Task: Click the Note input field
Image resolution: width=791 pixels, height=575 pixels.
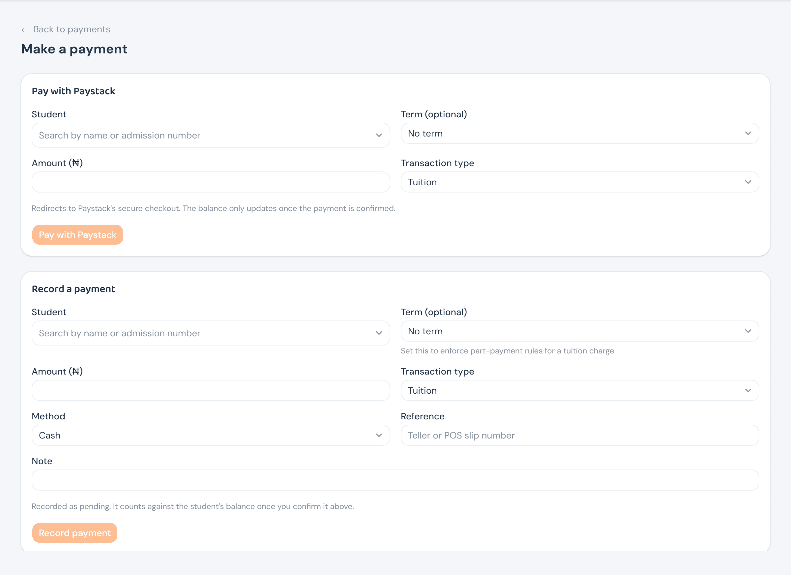Action: tap(395, 480)
